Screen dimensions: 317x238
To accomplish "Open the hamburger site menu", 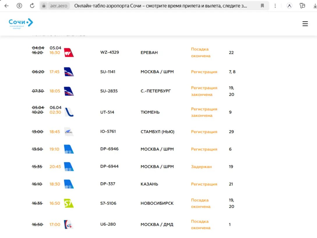I will coord(305,24).
